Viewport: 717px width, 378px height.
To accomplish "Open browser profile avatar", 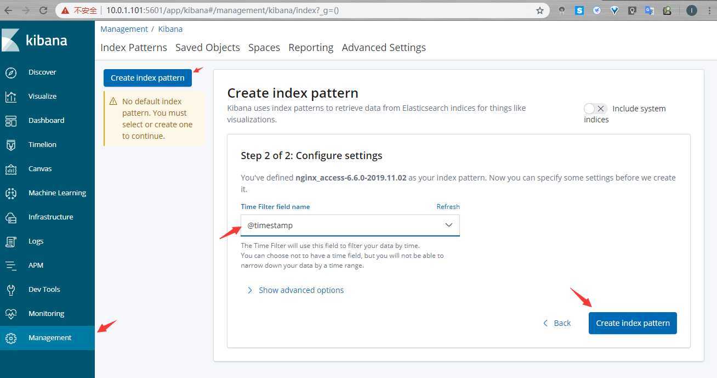I will click(x=692, y=10).
